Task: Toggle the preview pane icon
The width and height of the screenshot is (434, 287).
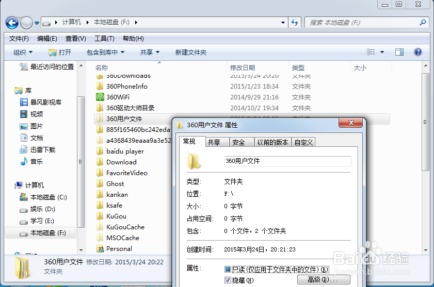Action: [399, 52]
